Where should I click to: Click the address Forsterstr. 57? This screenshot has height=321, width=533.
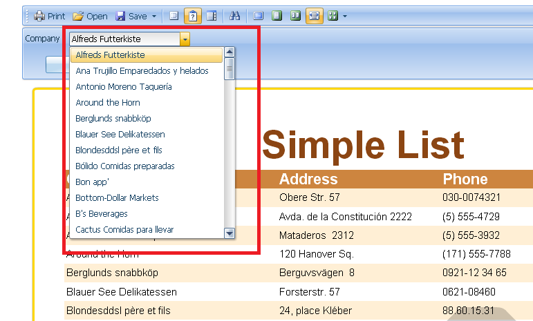click(309, 292)
